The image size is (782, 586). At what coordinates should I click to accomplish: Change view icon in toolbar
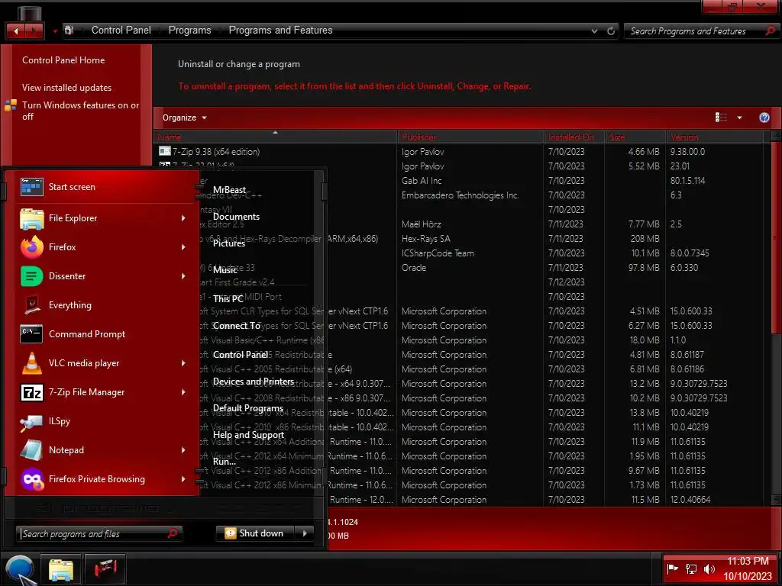721,117
